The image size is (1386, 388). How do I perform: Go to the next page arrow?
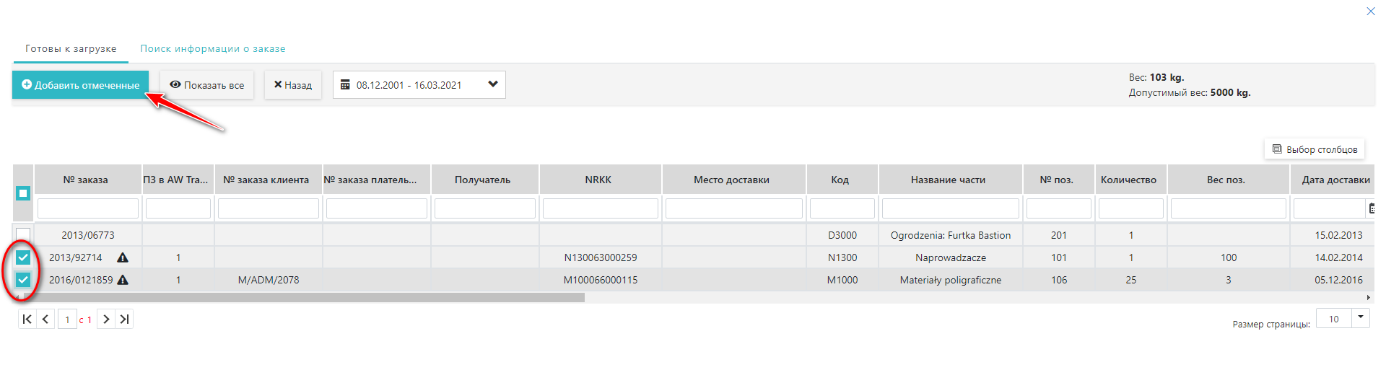point(106,319)
